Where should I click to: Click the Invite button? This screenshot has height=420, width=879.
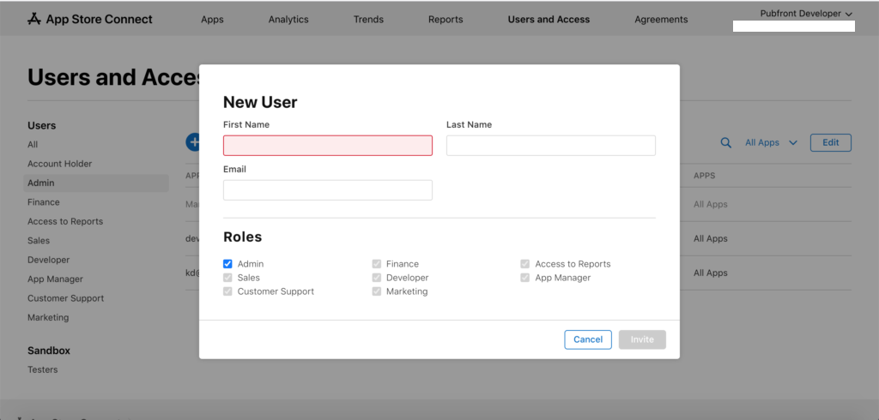642,339
